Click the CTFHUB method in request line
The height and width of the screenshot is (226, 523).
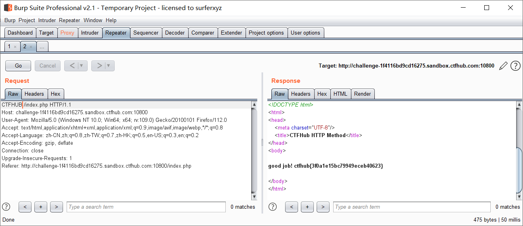12,105
